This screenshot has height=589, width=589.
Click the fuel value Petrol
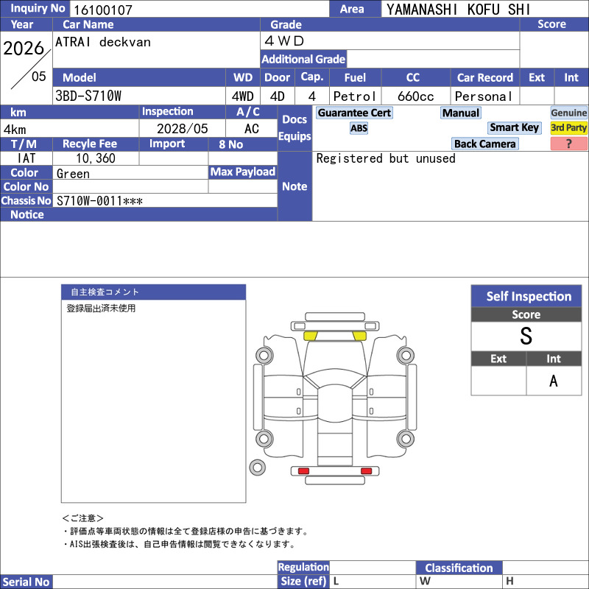pyautogui.click(x=355, y=96)
